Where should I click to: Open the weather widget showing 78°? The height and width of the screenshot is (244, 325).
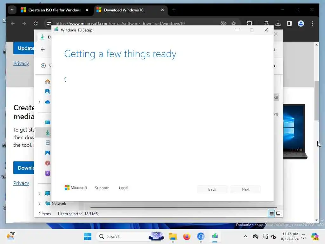11,236
